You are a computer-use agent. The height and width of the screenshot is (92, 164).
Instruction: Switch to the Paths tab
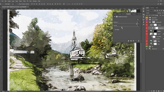click(x=157, y=8)
